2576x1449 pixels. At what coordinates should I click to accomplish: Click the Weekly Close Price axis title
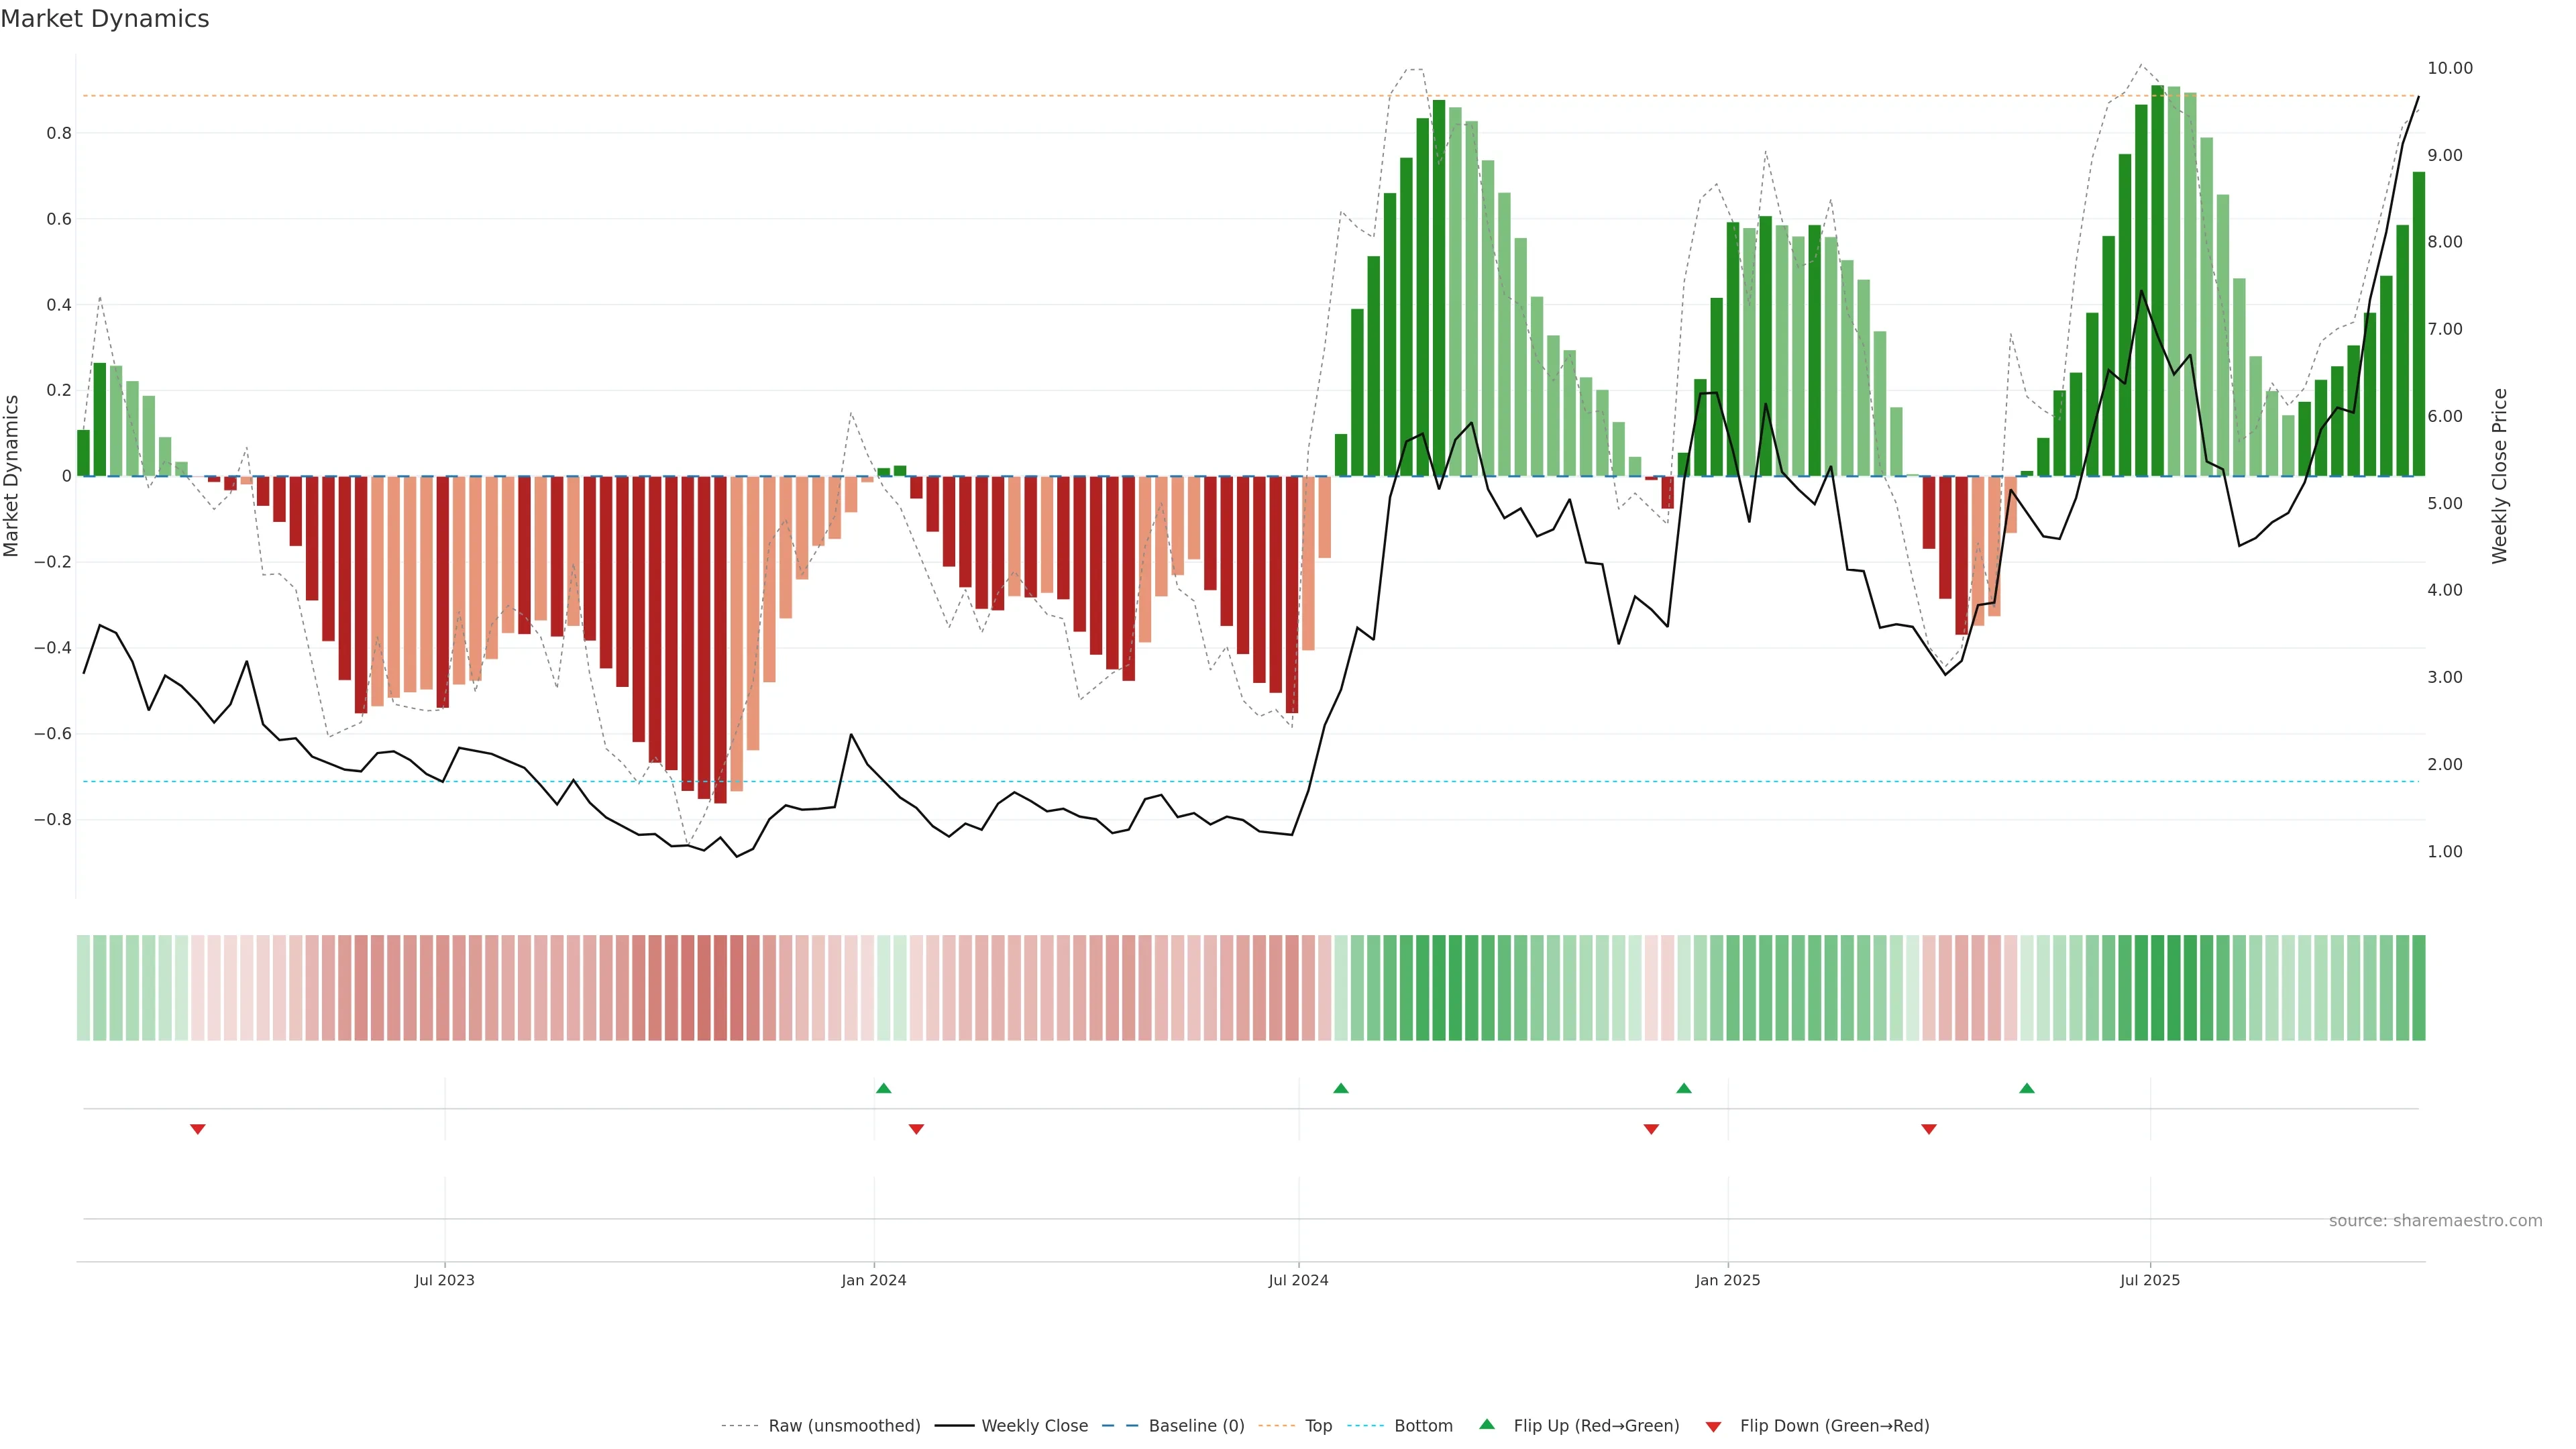click(x=2499, y=476)
